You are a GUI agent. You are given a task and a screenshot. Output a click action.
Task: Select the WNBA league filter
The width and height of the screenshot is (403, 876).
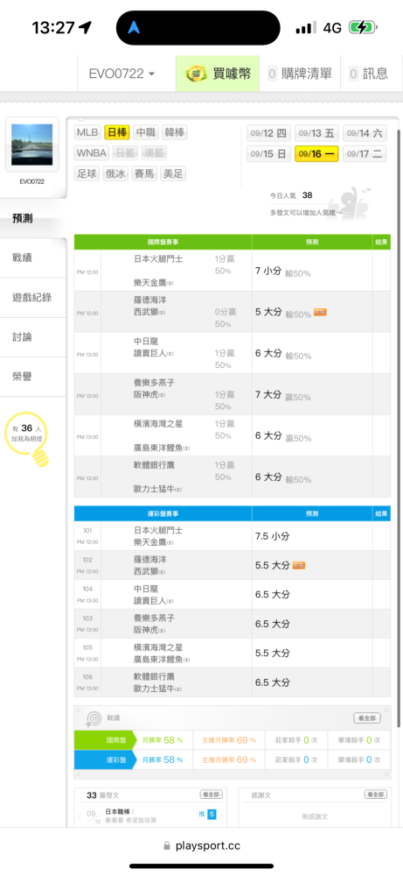point(92,153)
